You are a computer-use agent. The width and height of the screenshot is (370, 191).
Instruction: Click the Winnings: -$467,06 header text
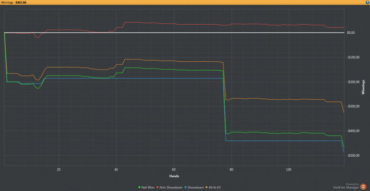point(13,2)
